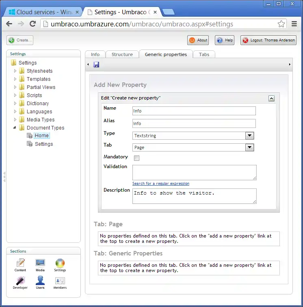The image size is (303, 307).
Task: Toggle the Mandatory checkbox
Action: (x=136, y=158)
